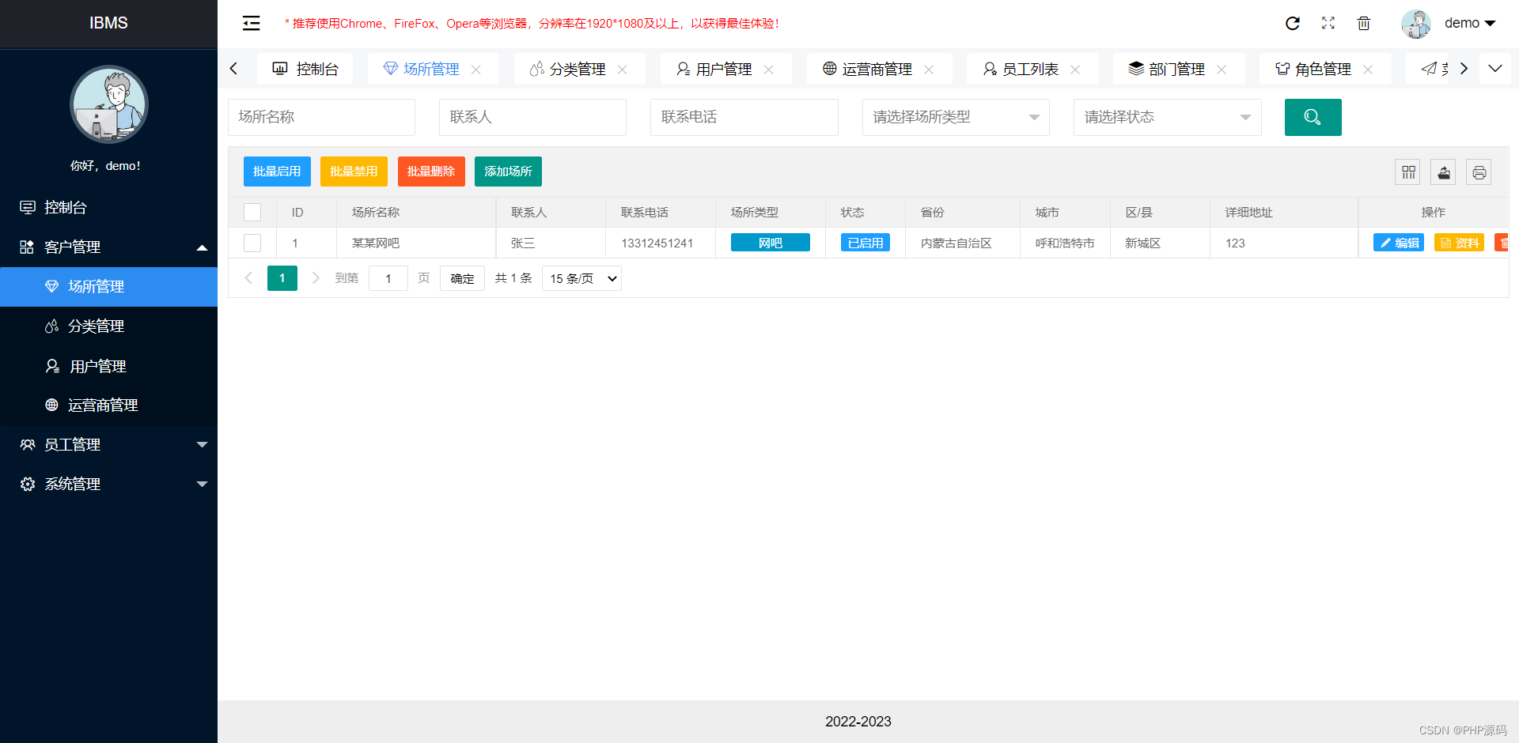Click the 联系电话 search field
1519x743 pixels.
[x=744, y=117]
